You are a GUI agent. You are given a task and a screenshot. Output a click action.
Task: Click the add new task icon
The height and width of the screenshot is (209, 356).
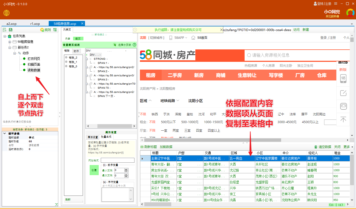[x=4, y=30]
